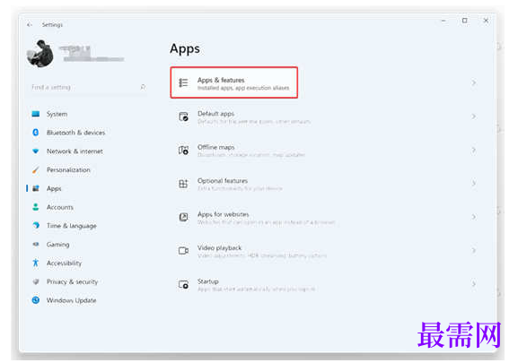Click the Time & language globe icon

[x=36, y=226]
